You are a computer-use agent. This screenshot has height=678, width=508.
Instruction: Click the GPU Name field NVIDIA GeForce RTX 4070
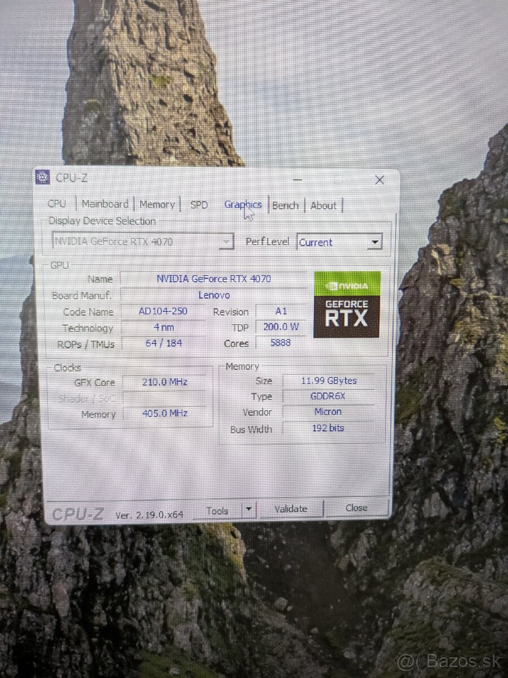pyautogui.click(x=213, y=279)
